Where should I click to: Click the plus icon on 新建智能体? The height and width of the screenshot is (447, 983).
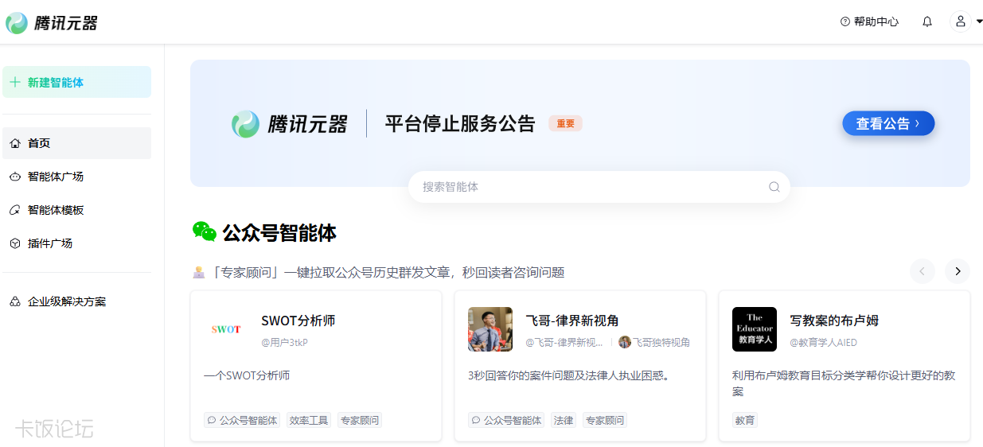[15, 82]
